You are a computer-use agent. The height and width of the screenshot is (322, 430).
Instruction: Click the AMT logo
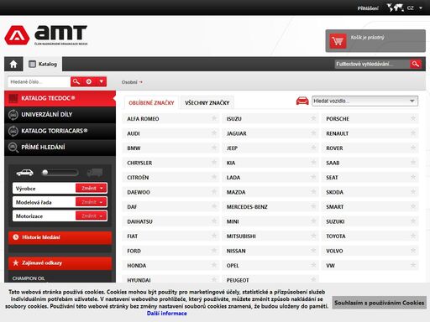[x=46, y=35]
